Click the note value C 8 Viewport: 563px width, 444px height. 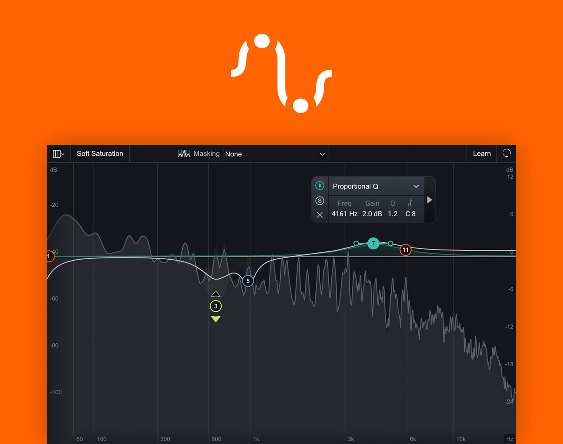coord(410,214)
